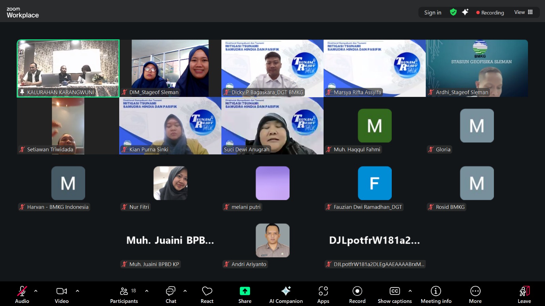Start recording with the Record button
The image size is (545, 306).
pos(357,294)
